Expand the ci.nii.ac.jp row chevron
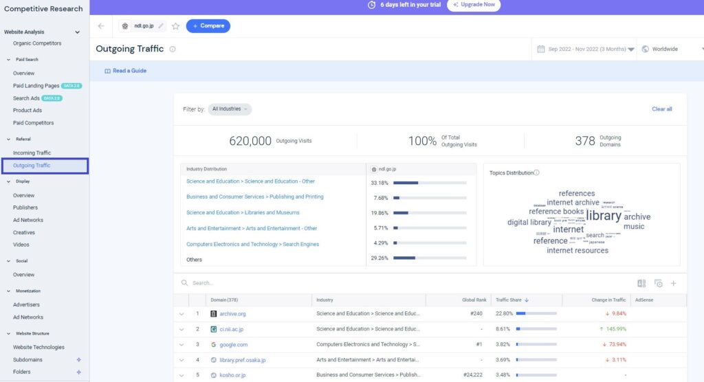The height and width of the screenshot is (382, 704). tap(181, 330)
